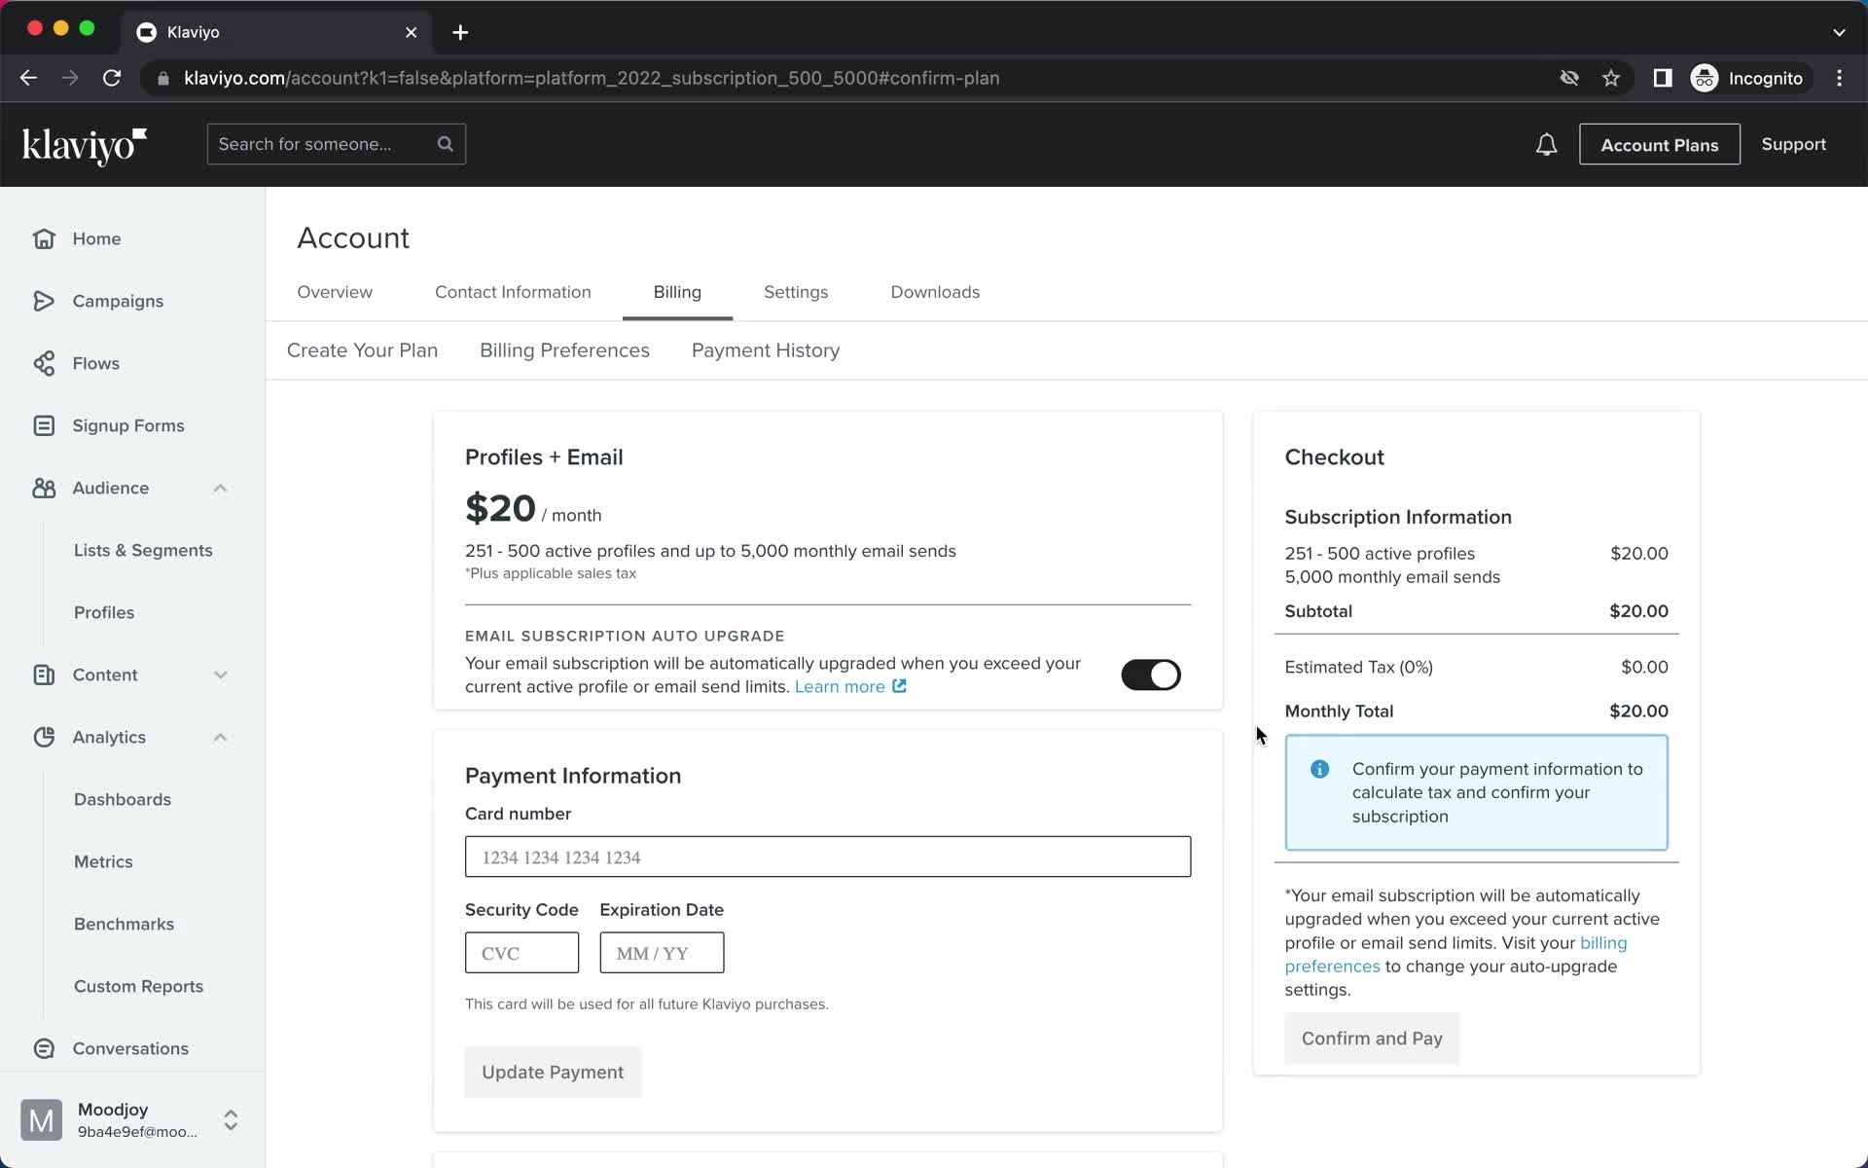The image size is (1868, 1168).
Task: Open the Moodjoy account switcher arrows
Action: point(231,1120)
